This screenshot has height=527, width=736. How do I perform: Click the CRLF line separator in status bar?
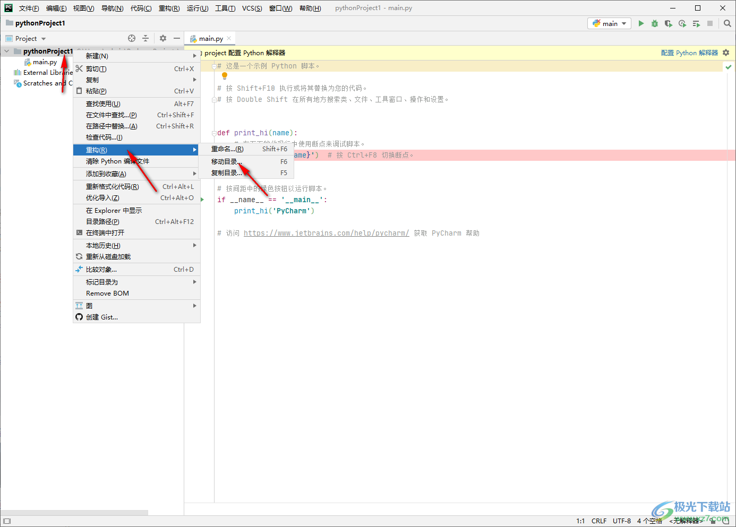[599, 521]
